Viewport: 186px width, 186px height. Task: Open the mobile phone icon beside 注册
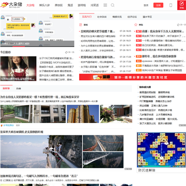tap(171, 5)
